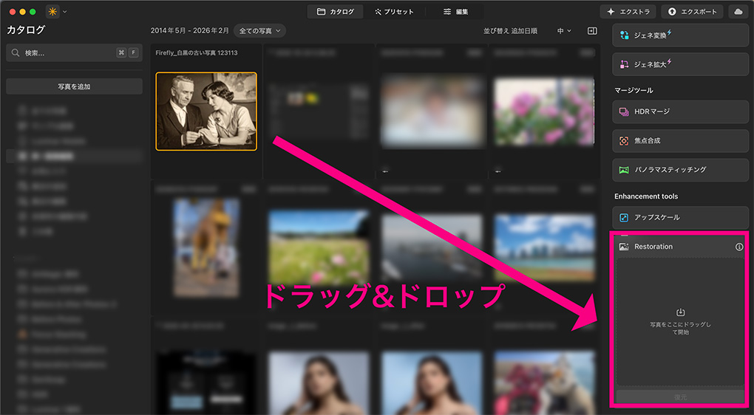Open the cloud icon in the top bar
The width and height of the screenshot is (754, 415).
738,12
